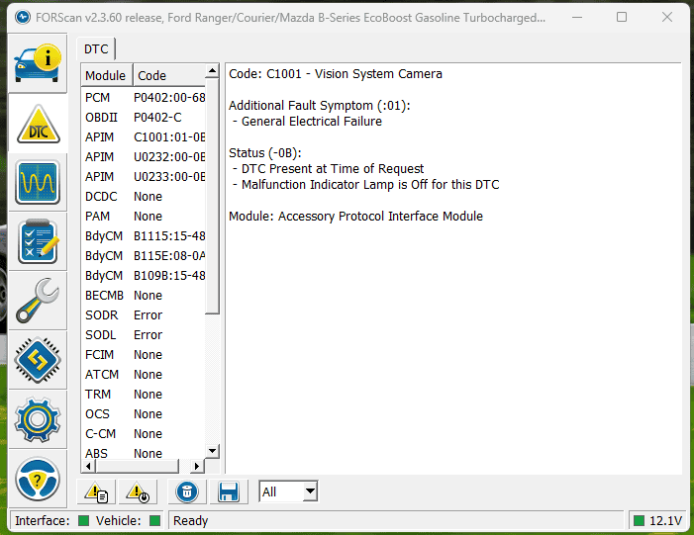The height and width of the screenshot is (535, 694).
Task: Select the SODR Error row
Action: pos(144,315)
